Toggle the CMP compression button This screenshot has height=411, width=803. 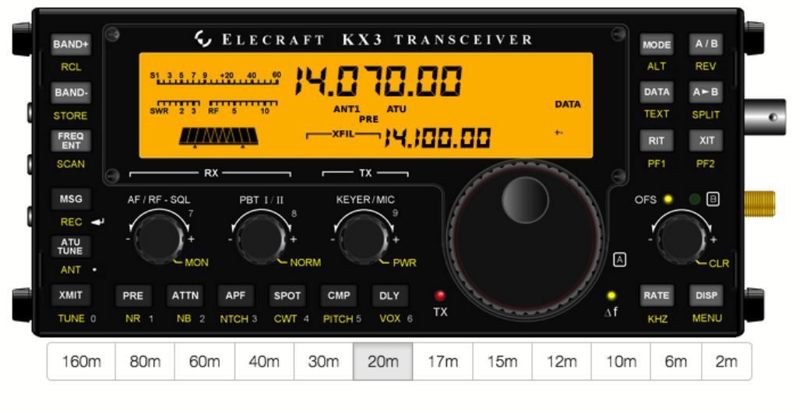point(339,295)
